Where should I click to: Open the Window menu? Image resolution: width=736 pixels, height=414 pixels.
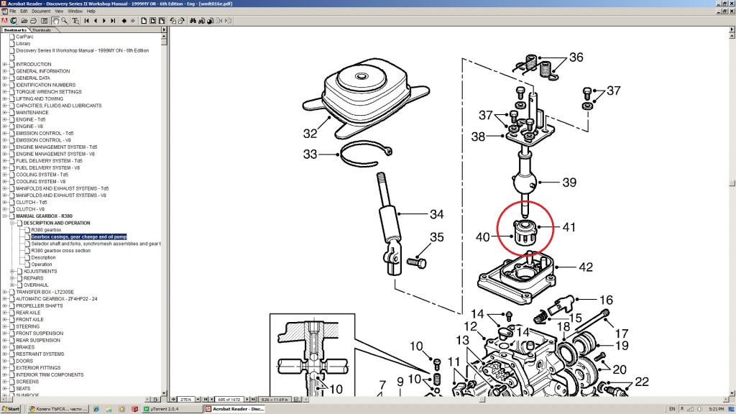pos(75,11)
